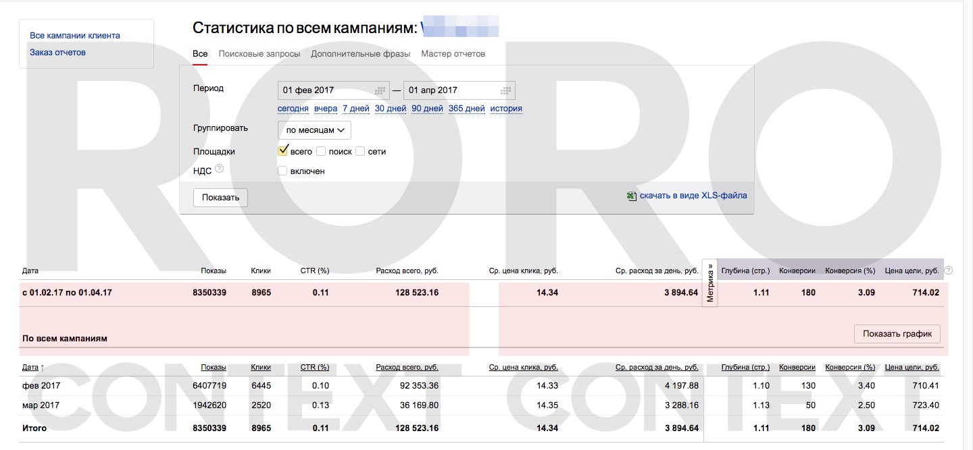Open the по месяцам grouping dropdown

point(314,130)
